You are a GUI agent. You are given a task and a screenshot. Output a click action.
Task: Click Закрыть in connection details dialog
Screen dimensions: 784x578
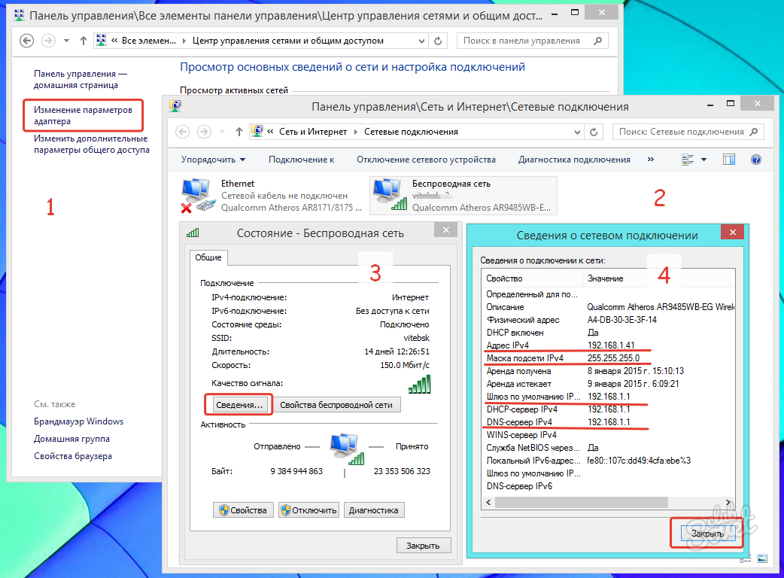(x=707, y=534)
